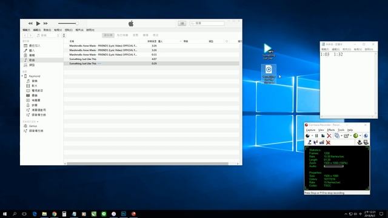Open Capture menu in Camtasia Recorder
This screenshot has height=218, width=388.
pyautogui.click(x=310, y=130)
